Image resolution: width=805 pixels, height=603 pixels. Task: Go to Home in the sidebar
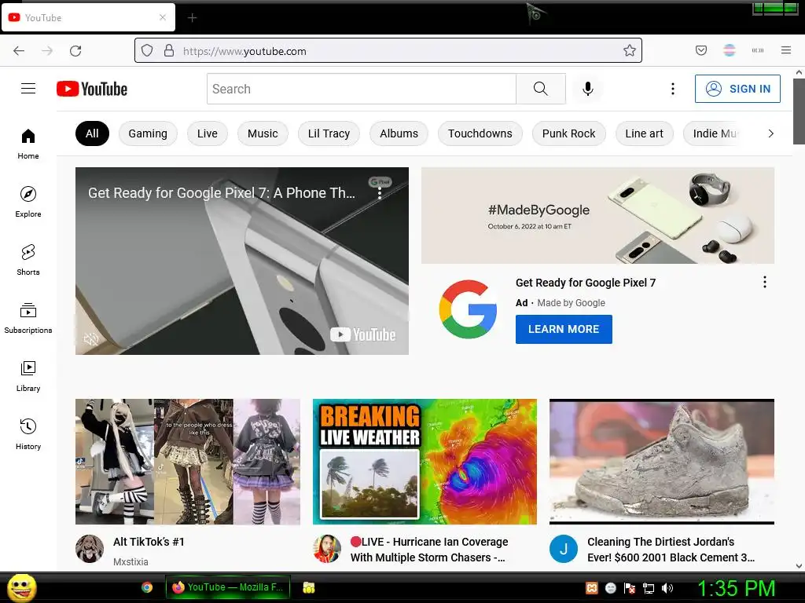pos(28,144)
